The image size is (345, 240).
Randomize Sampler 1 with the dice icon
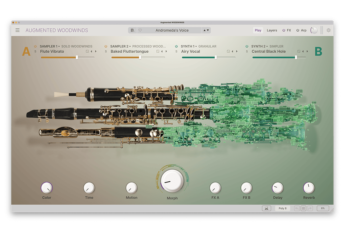pyautogui.click(x=87, y=52)
